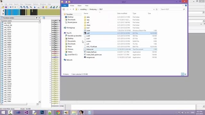Select function sub_10200

7,23
